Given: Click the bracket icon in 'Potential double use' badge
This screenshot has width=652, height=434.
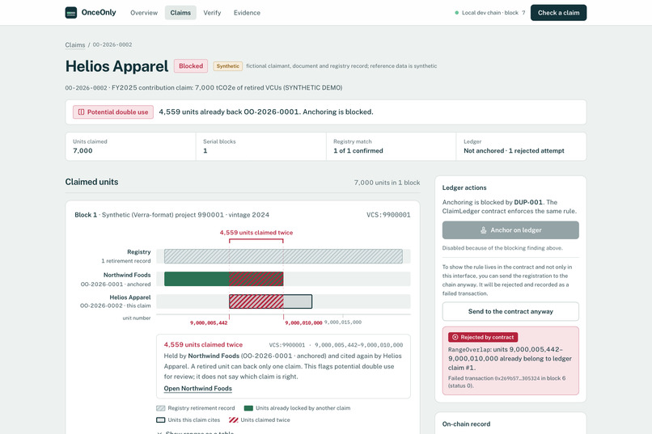Looking at the screenshot, I should pos(81,112).
